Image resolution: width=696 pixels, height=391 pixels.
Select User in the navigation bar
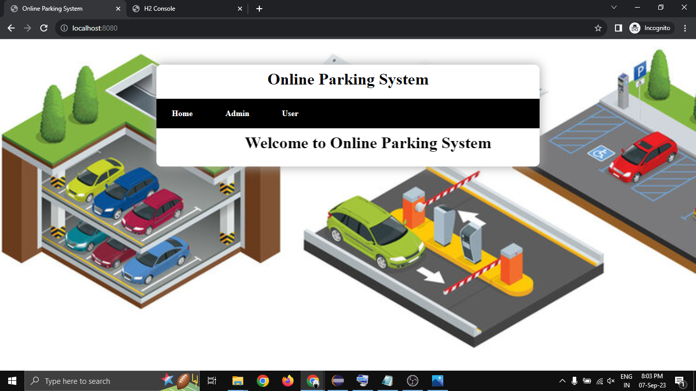click(x=290, y=114)
